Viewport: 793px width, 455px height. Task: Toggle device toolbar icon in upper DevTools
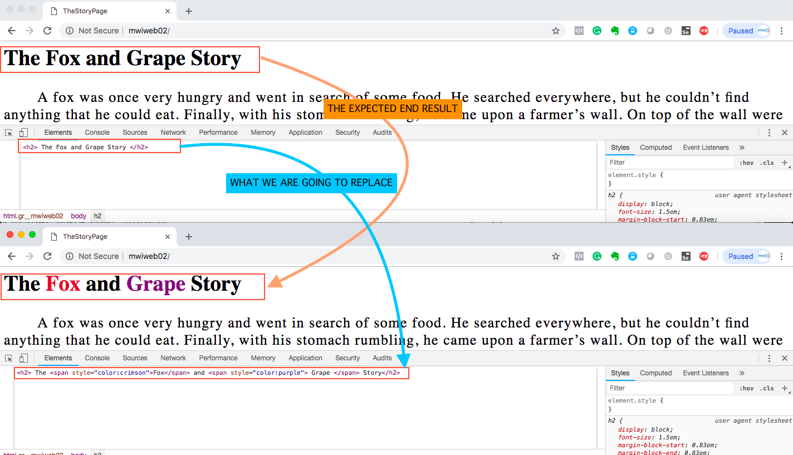click(23, 133)
